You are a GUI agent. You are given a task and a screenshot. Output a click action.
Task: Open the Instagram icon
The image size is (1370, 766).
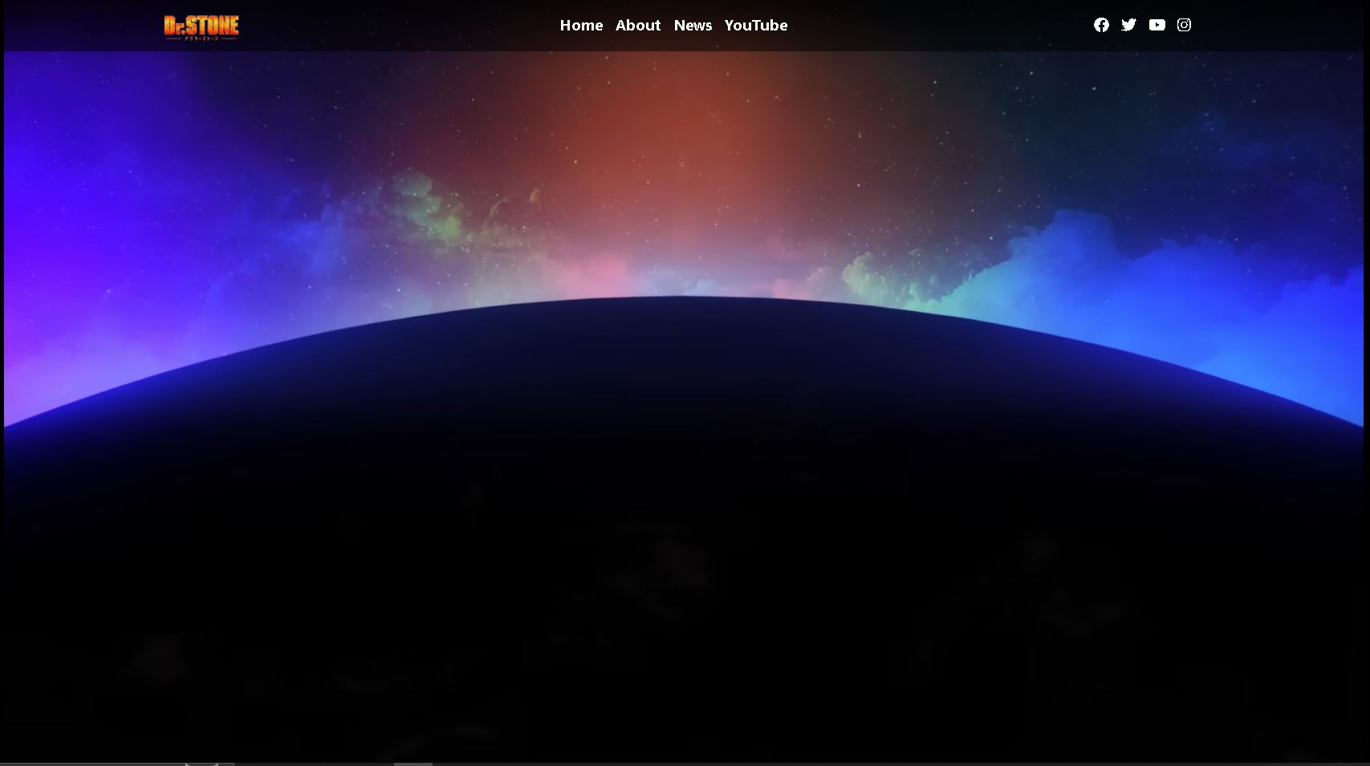coord(1184,25)
